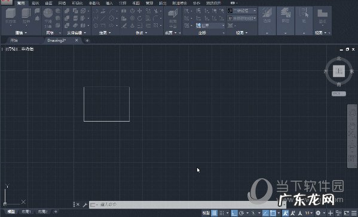The image size is (358, 217).
Task: Switch to the 插入 ribbon tab
Action: [109, 3]
